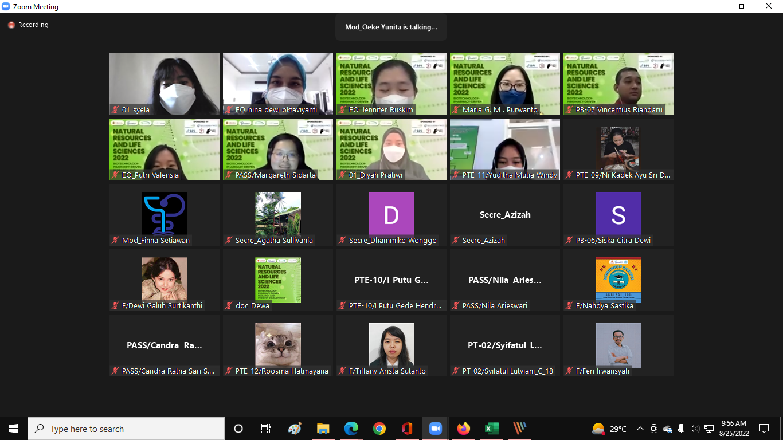This screenshot has width=783, height=440.
Task: Open the Task View button
Action: (x=266, y=429)
